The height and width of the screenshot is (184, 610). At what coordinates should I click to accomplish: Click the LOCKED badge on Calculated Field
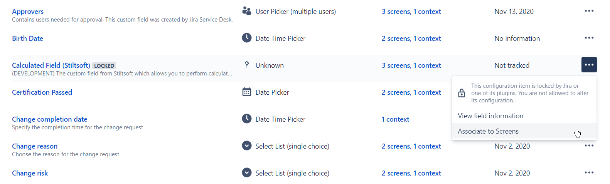pos(104,66)
